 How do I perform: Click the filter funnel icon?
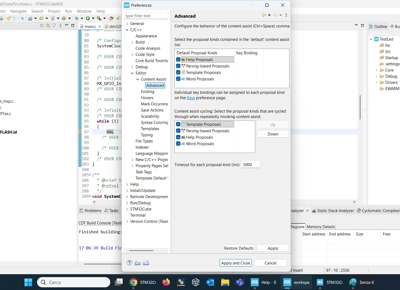(54, 26)
